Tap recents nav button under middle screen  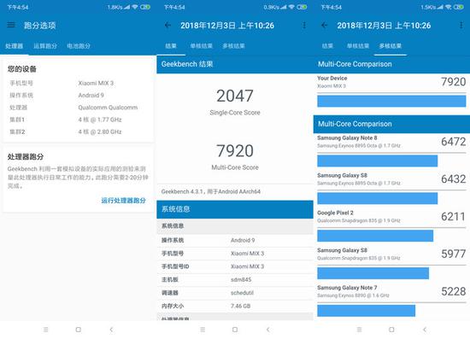(203, 330)
